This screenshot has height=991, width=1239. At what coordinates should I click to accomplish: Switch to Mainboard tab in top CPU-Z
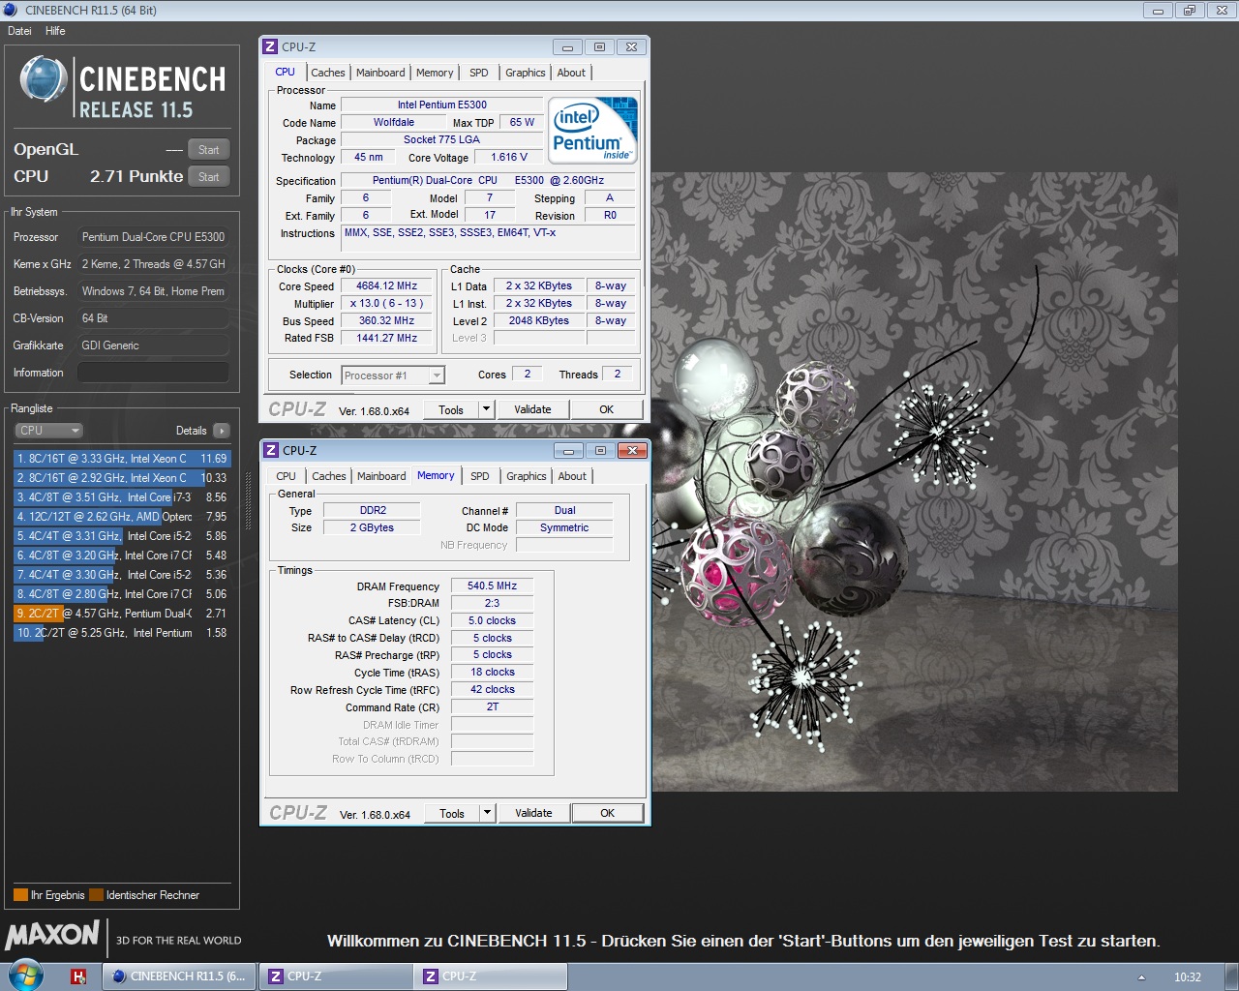point(380,73)
